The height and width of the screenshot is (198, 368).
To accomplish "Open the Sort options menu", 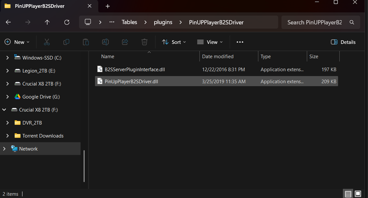I will point(174,42).
